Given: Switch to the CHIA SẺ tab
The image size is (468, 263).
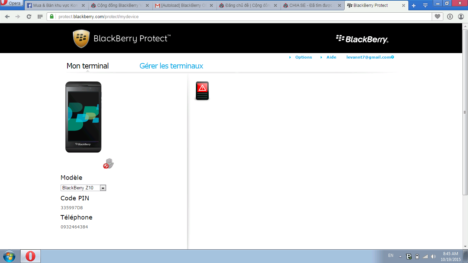Looking at the screenshot, I should pyautogui.click(x=313, y=5).
